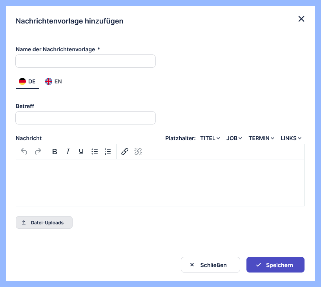This screenshot has width=321, height=287.
Task: Redo a change in the message editor
Action: pyautogui.click(x=38, y=152)
